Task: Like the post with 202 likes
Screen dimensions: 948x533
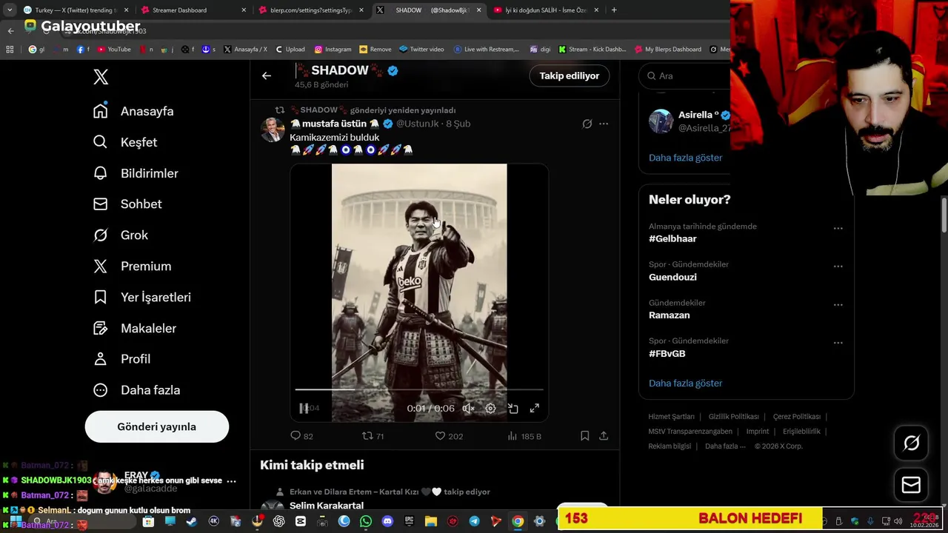Action: point(440,436)
